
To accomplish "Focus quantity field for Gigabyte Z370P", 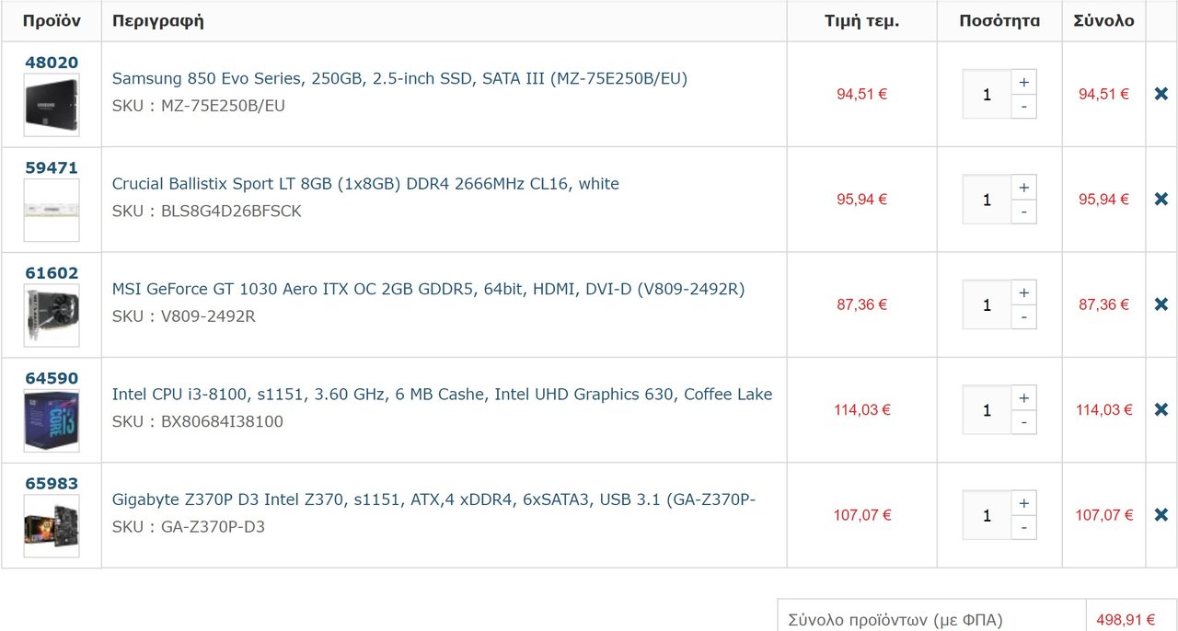I will tap(987, 516).
